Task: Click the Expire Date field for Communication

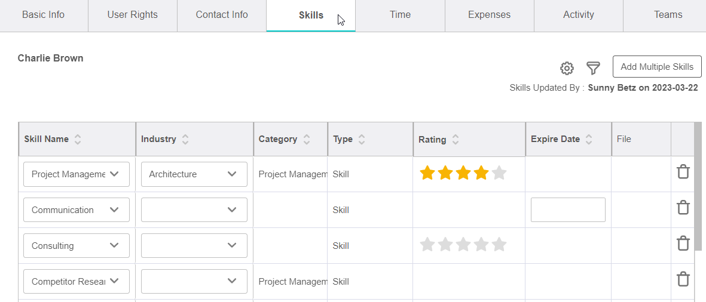Action: pos(568,210)
